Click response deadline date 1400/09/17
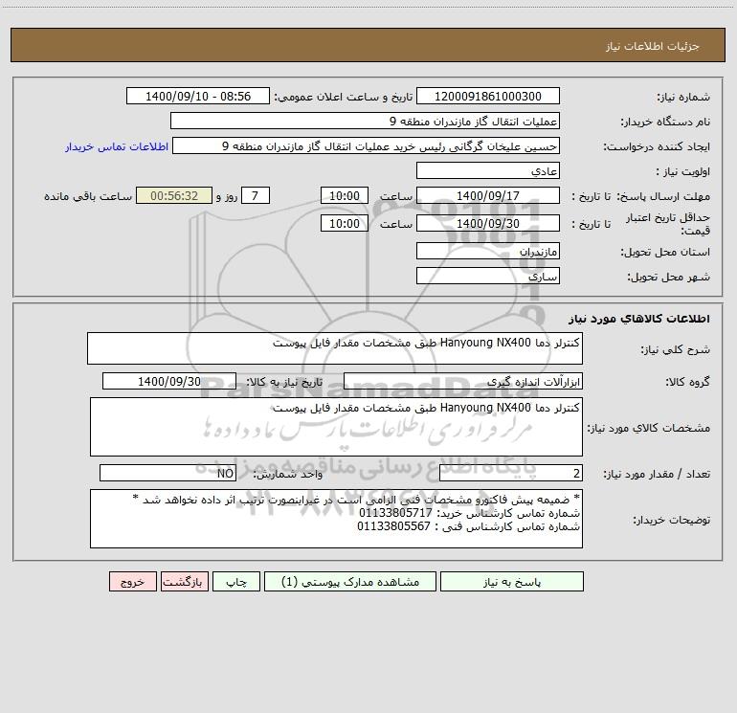The width and height of the screenshot is (737, 713). [x=488, y=195]
